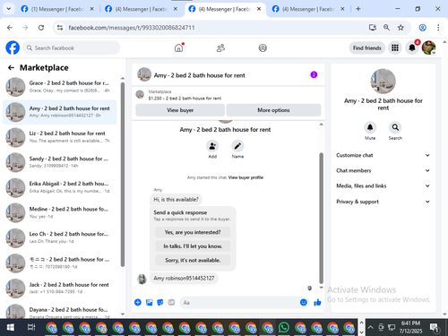Expand Media, files and links section
This screenshot has height=336, width=448.
pyautogui.click(x=383, y=185)
